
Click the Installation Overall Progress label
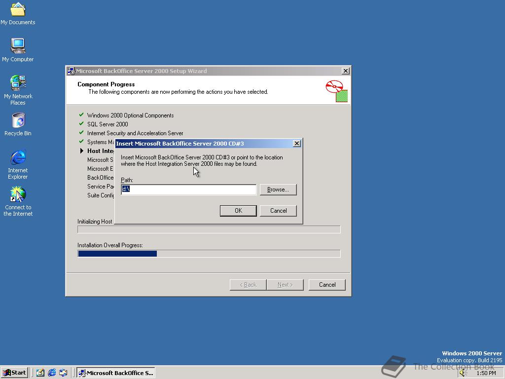[110, 245]
